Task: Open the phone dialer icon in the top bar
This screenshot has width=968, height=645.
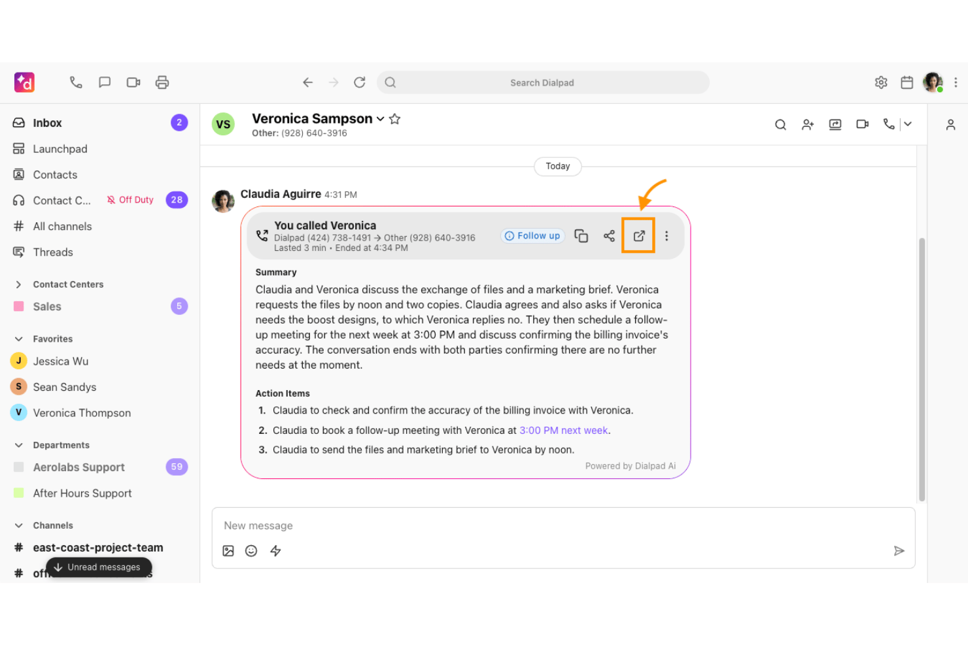Action: [x=76, y=82]
